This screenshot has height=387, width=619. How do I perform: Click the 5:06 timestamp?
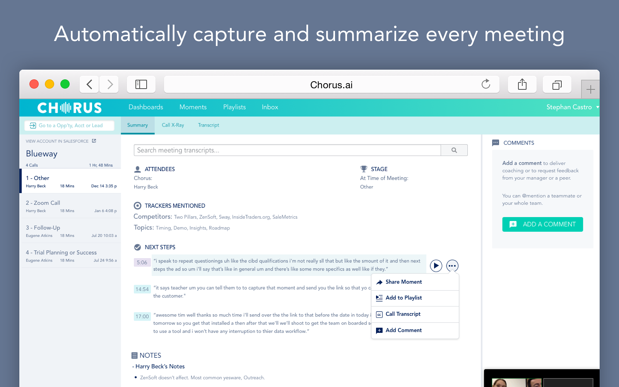pos(142,262)
